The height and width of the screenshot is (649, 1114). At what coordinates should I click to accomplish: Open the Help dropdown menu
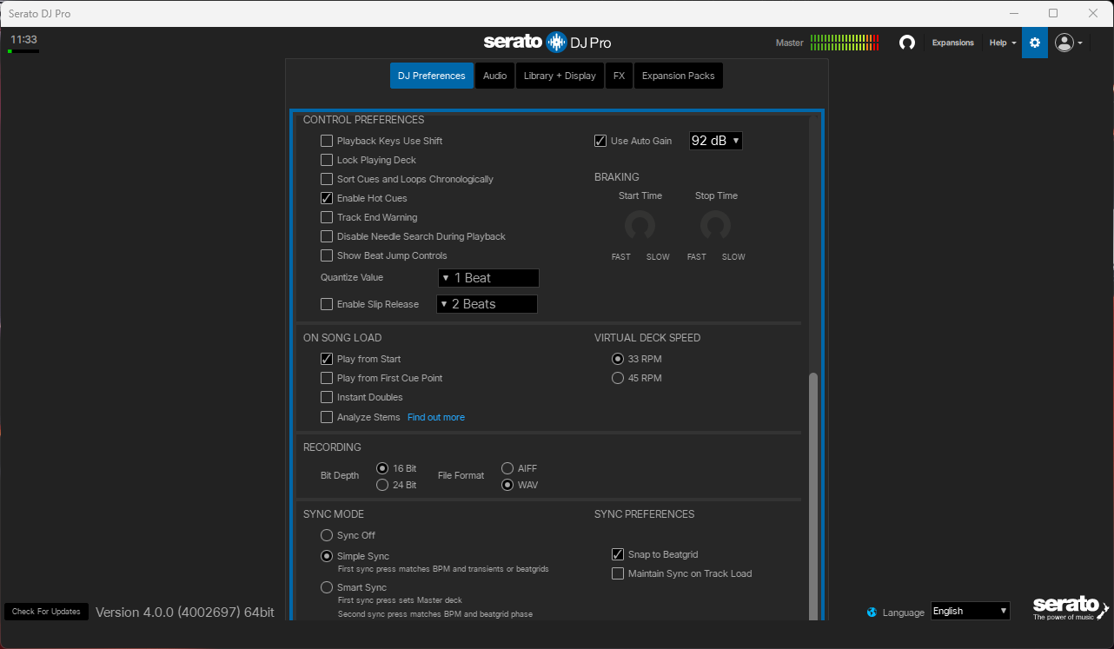(x=1003, y=43)
